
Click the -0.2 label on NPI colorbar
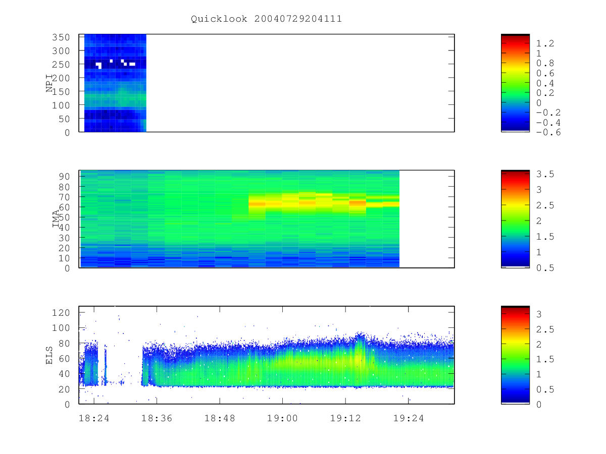548,112
